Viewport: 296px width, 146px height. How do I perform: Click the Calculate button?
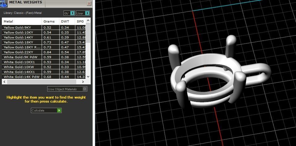(x=46, y=110)
